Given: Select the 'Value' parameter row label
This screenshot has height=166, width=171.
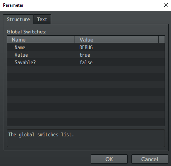Looking at the screenshot, I should tap(21, 55).
